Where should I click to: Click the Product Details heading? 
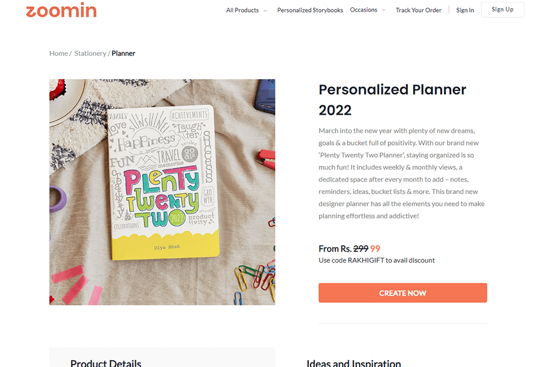click(x=105, y=363)
